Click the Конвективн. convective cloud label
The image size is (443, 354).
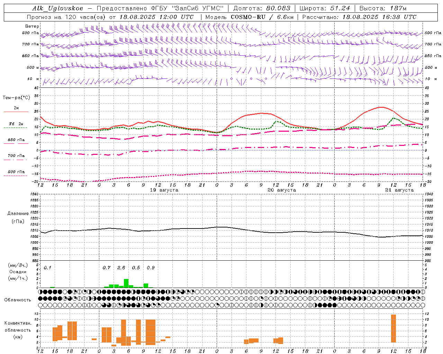tap(18, 323)
